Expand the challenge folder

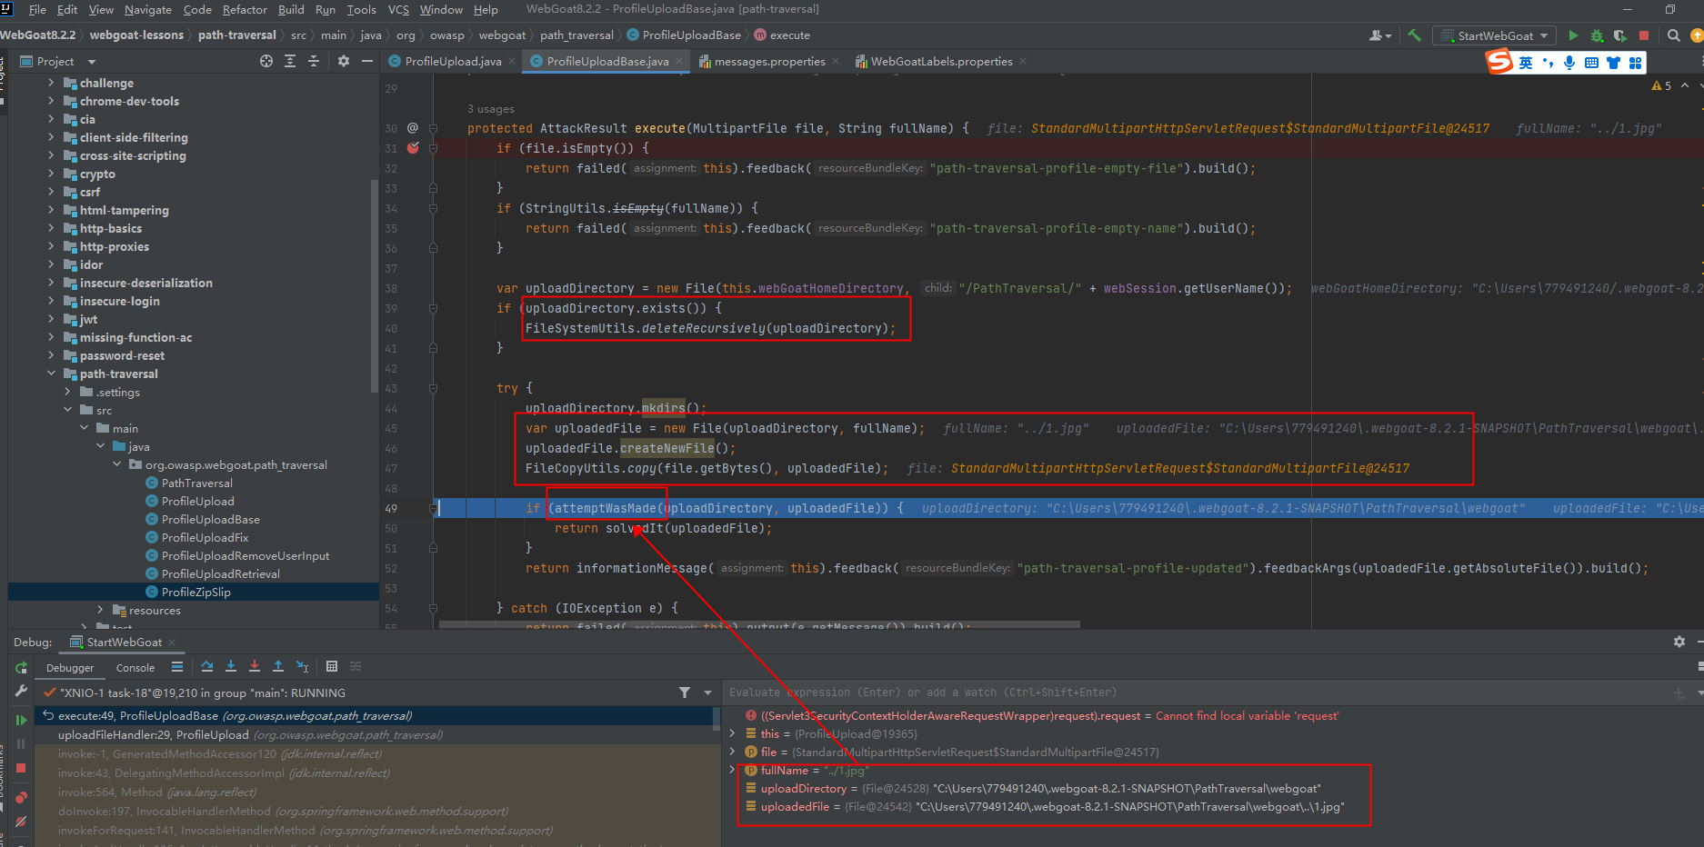click(x=51, y=83)
